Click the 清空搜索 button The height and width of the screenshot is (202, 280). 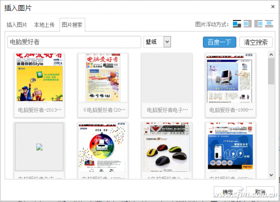(x=256, y=42)
